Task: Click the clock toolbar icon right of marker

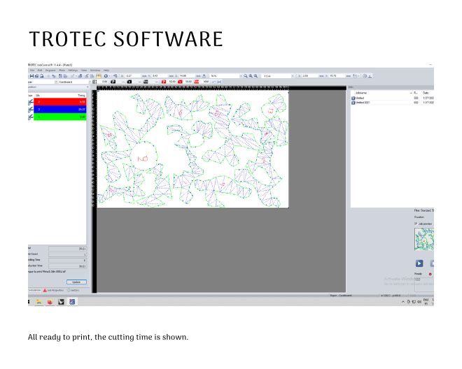Action: tap(365, 76)
